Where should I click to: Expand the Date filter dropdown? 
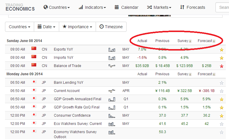click(x=47, y=27)
